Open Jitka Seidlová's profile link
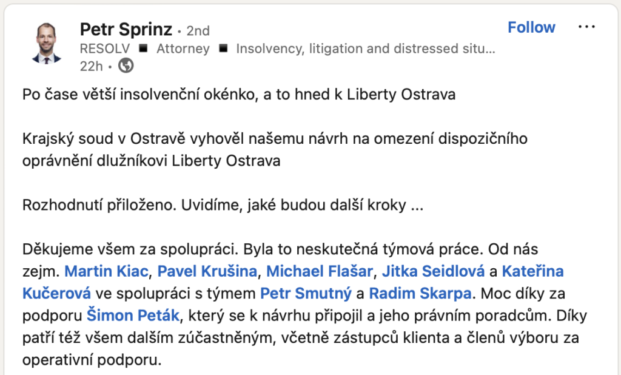The width and height of the screenshot is (621, 375). pos(433,271)
